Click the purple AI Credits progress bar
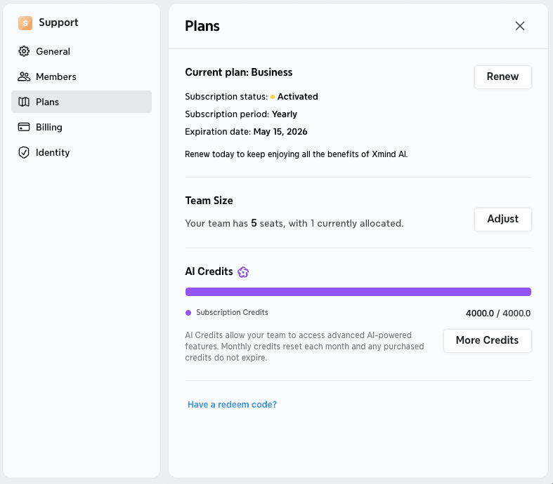 point(358,292)
